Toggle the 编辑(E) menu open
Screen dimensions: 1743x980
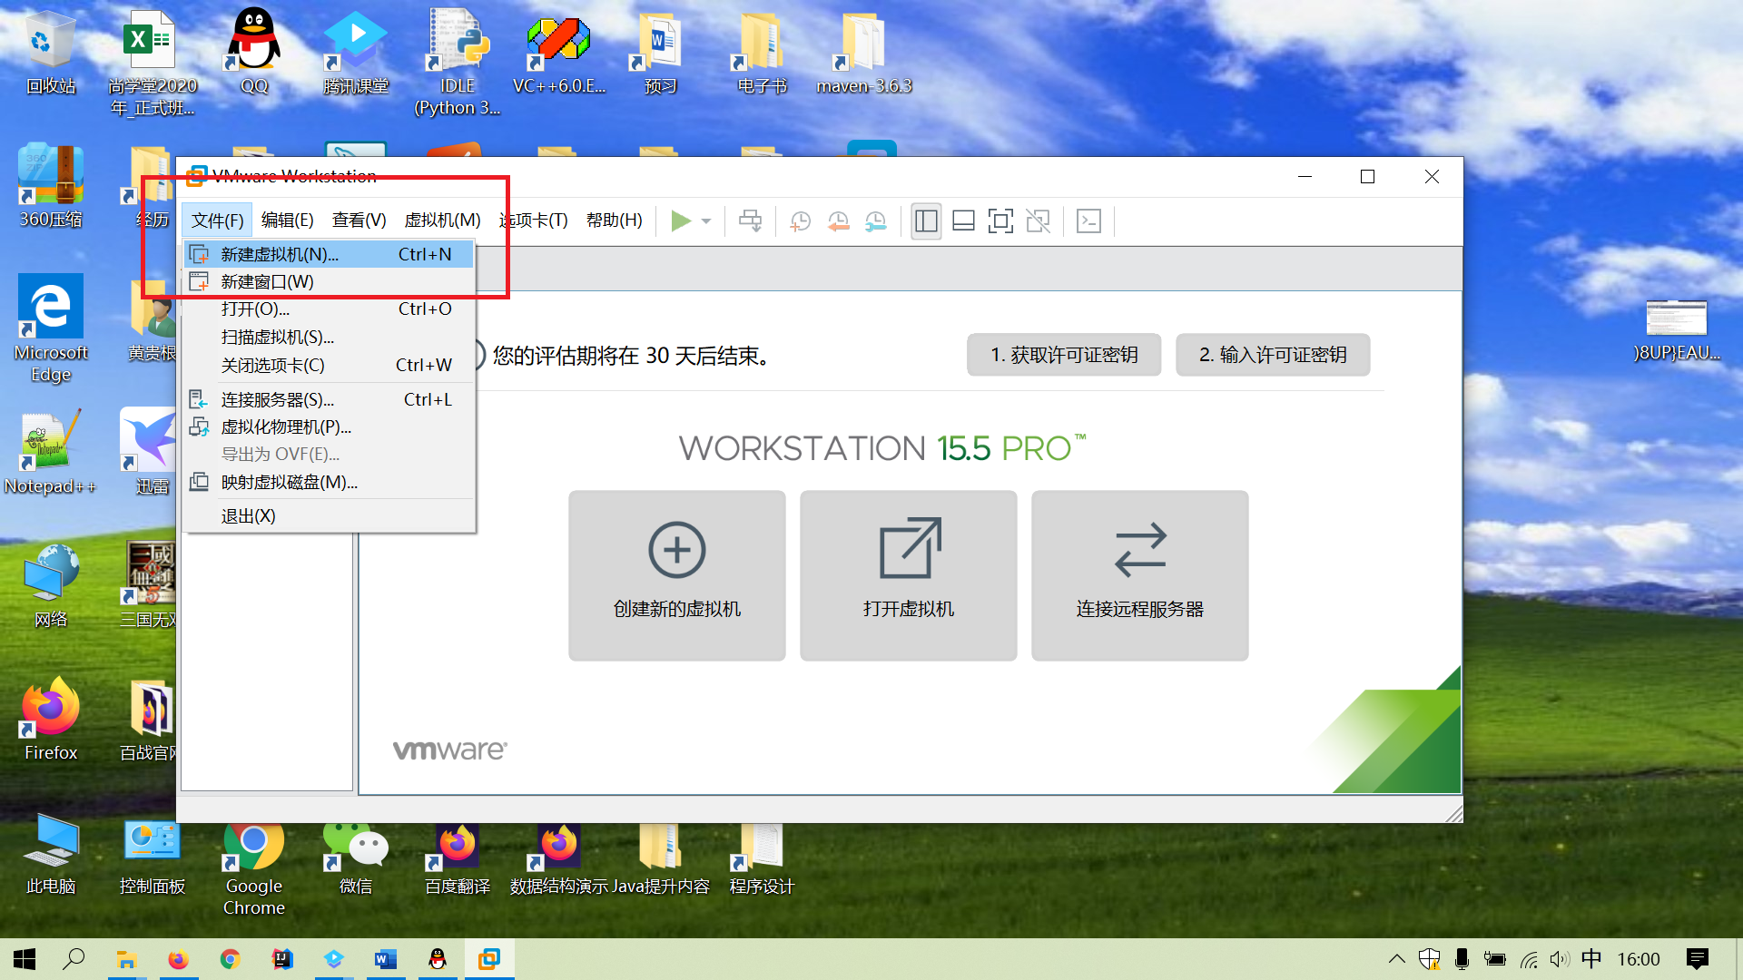coord(287,219)
